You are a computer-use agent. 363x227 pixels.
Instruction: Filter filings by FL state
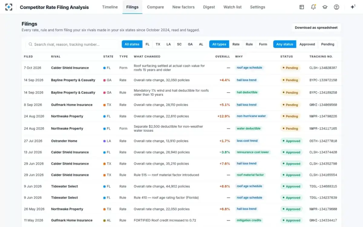[x=147, y=44]
